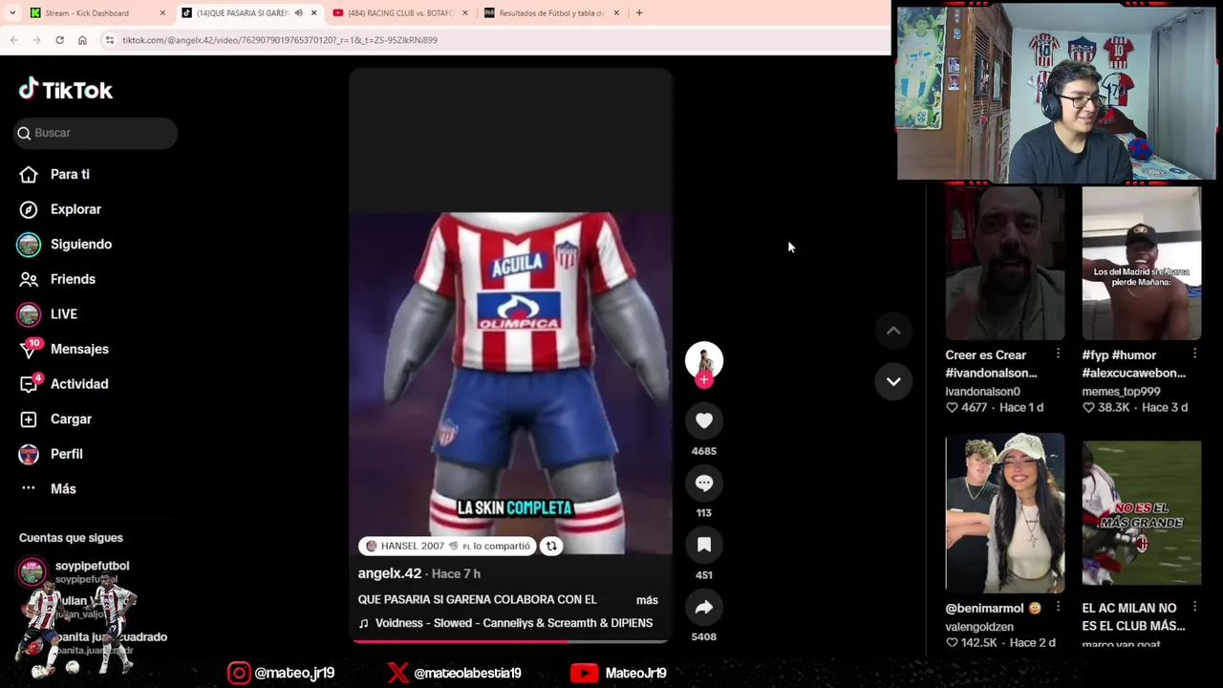Open options for Creer es Crear video

pyautogui.click(x=1058, y=355)
